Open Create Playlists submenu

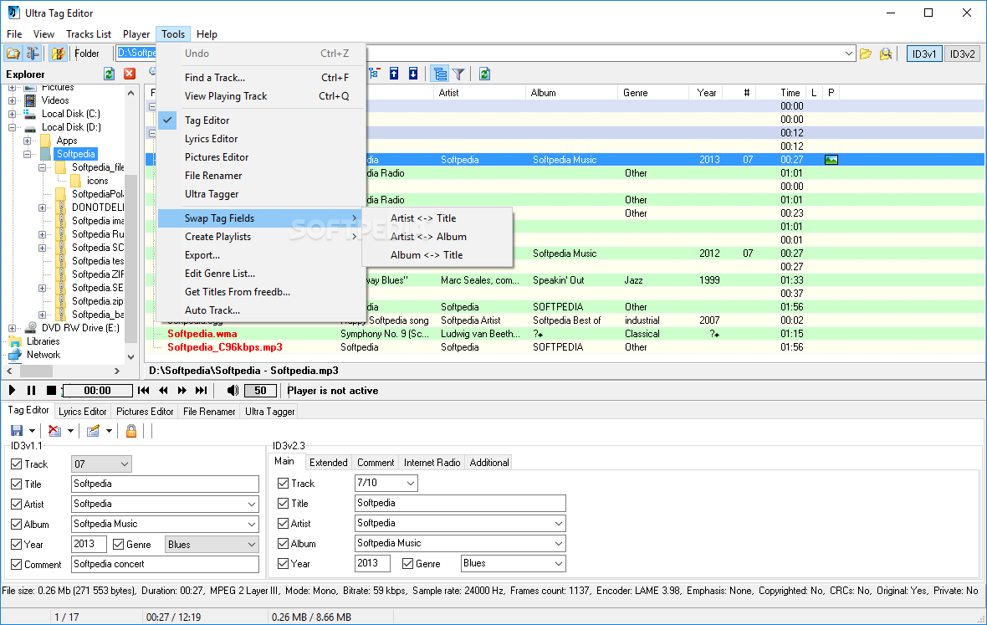pos(259,237)
